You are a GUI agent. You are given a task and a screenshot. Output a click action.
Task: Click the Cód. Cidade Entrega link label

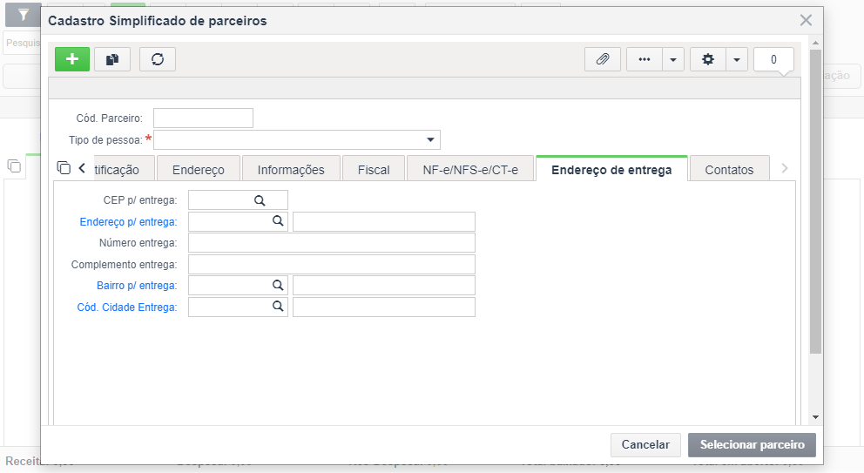[x=127, y=307]
